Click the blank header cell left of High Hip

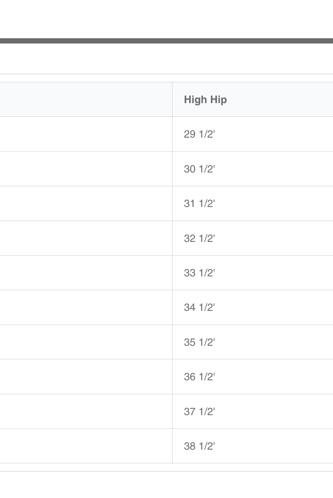click(86, 100)
